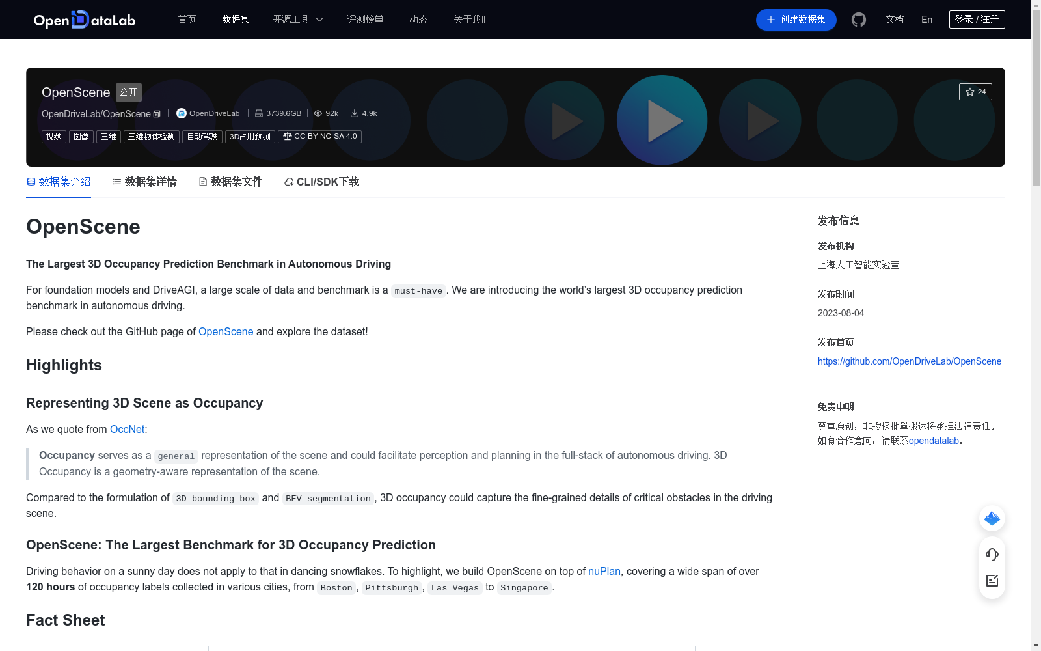1041x651 pixels.
Task: Select the CLI/SDK下载 tab
Action: click(x=321, y=182)
